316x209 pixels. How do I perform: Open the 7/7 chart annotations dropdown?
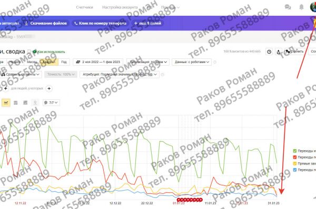point(51,103)
